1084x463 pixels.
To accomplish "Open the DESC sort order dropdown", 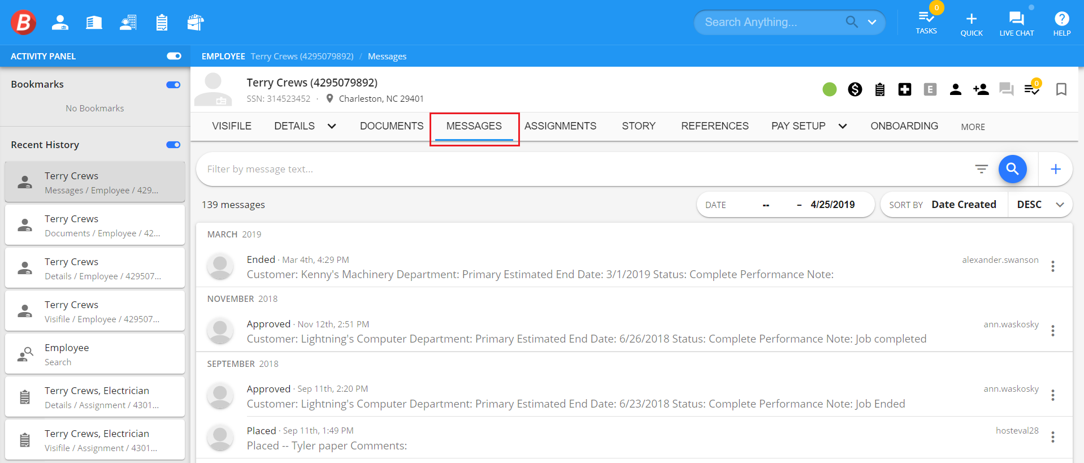I will point(1040,205).
